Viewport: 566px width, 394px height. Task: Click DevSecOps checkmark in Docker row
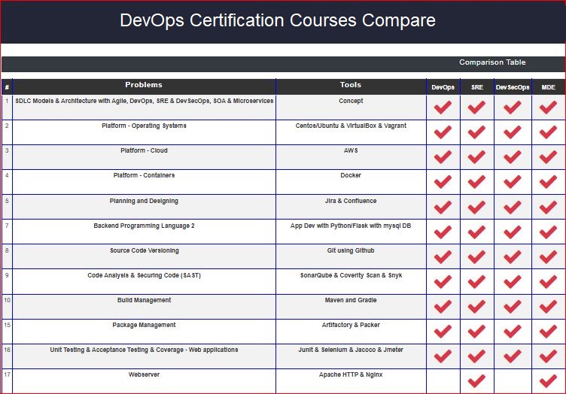click(513, 182)
